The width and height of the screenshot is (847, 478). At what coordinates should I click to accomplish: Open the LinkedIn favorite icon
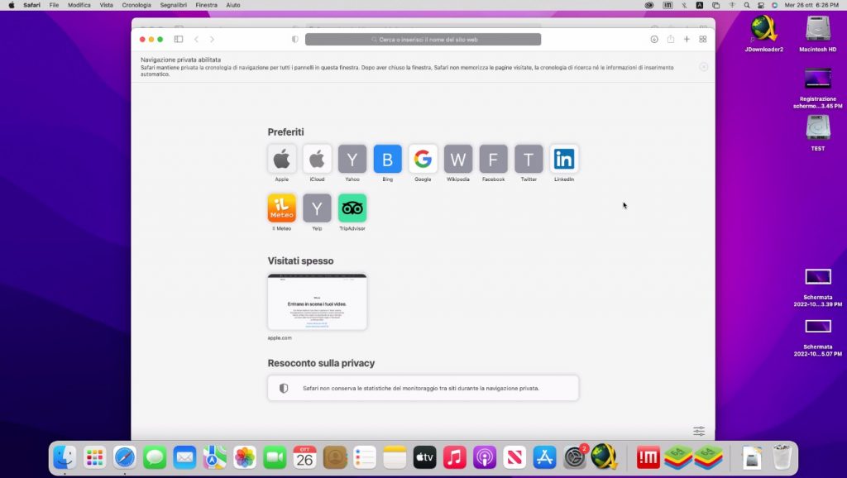coord(564,159)
